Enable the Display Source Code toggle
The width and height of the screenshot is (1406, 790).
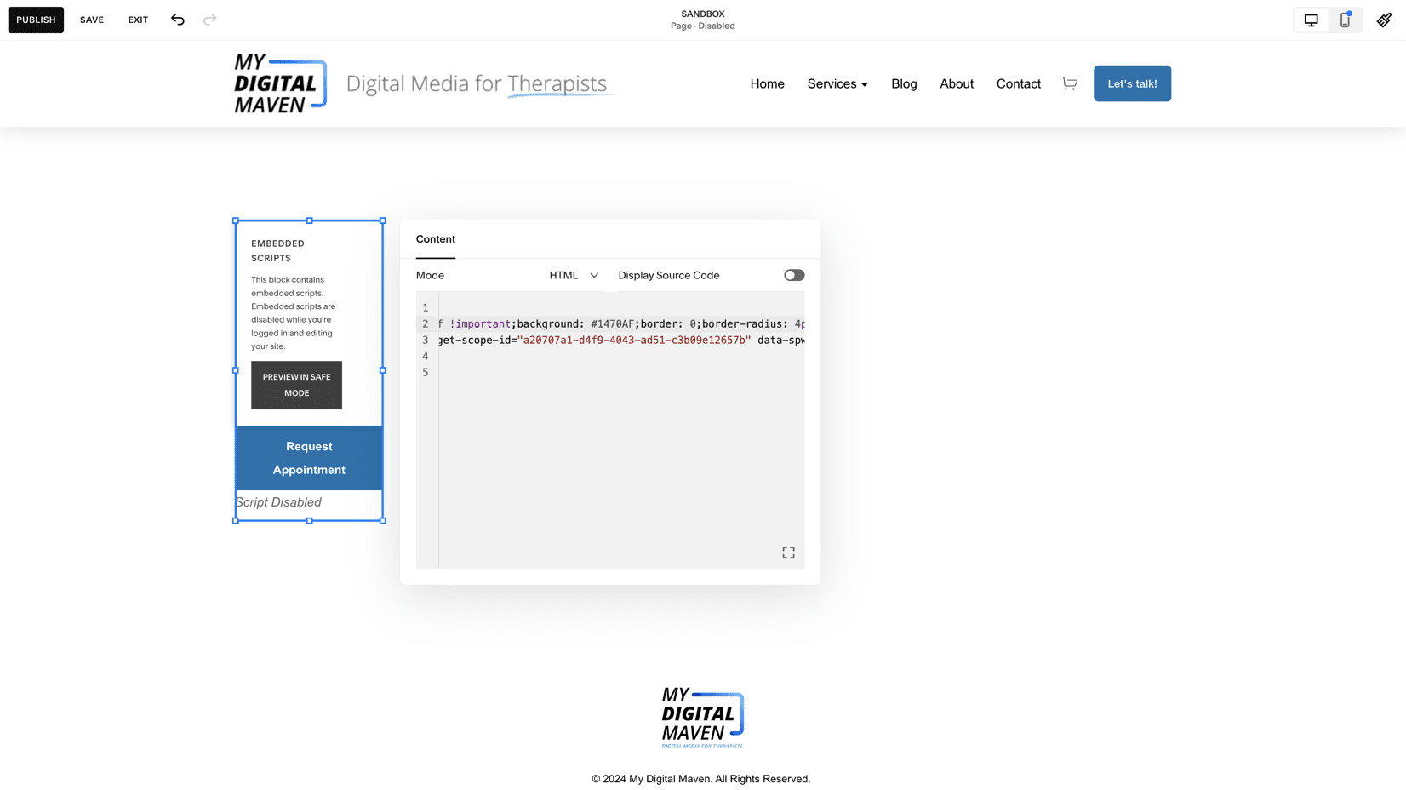(793, 275)
